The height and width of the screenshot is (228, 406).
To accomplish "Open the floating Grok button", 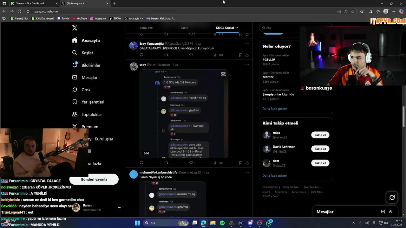I will click(x=392, y=198).
